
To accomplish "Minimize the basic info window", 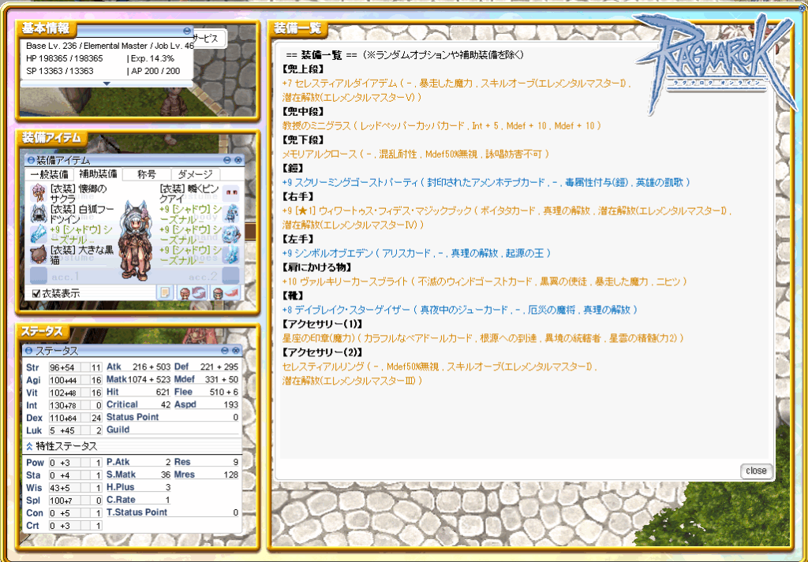I will click(187, 31).
